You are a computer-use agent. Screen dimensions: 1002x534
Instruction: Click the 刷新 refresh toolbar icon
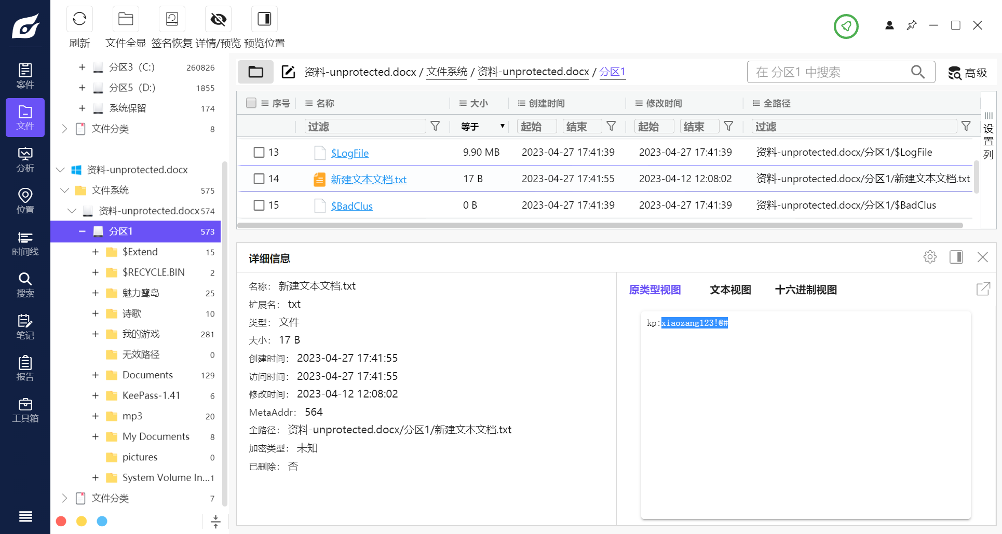coord(79,19)
